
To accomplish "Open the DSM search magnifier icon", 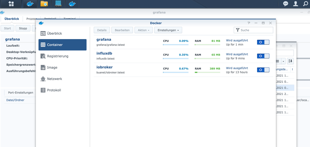I will pyautogui.click(x=306, y=4).
